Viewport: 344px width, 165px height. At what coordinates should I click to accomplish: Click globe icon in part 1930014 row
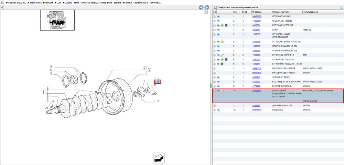(222, 64)
